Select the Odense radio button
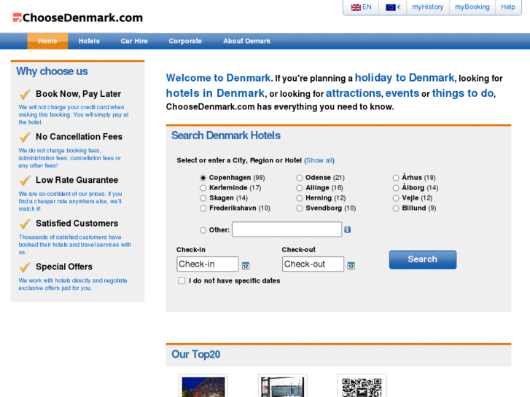 [299, 178]
